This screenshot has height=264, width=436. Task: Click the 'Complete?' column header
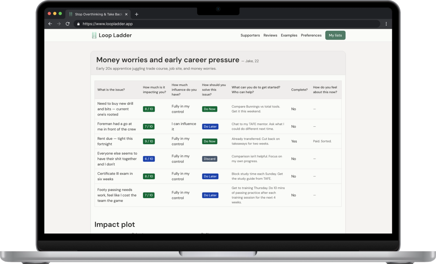pos(299,90)
